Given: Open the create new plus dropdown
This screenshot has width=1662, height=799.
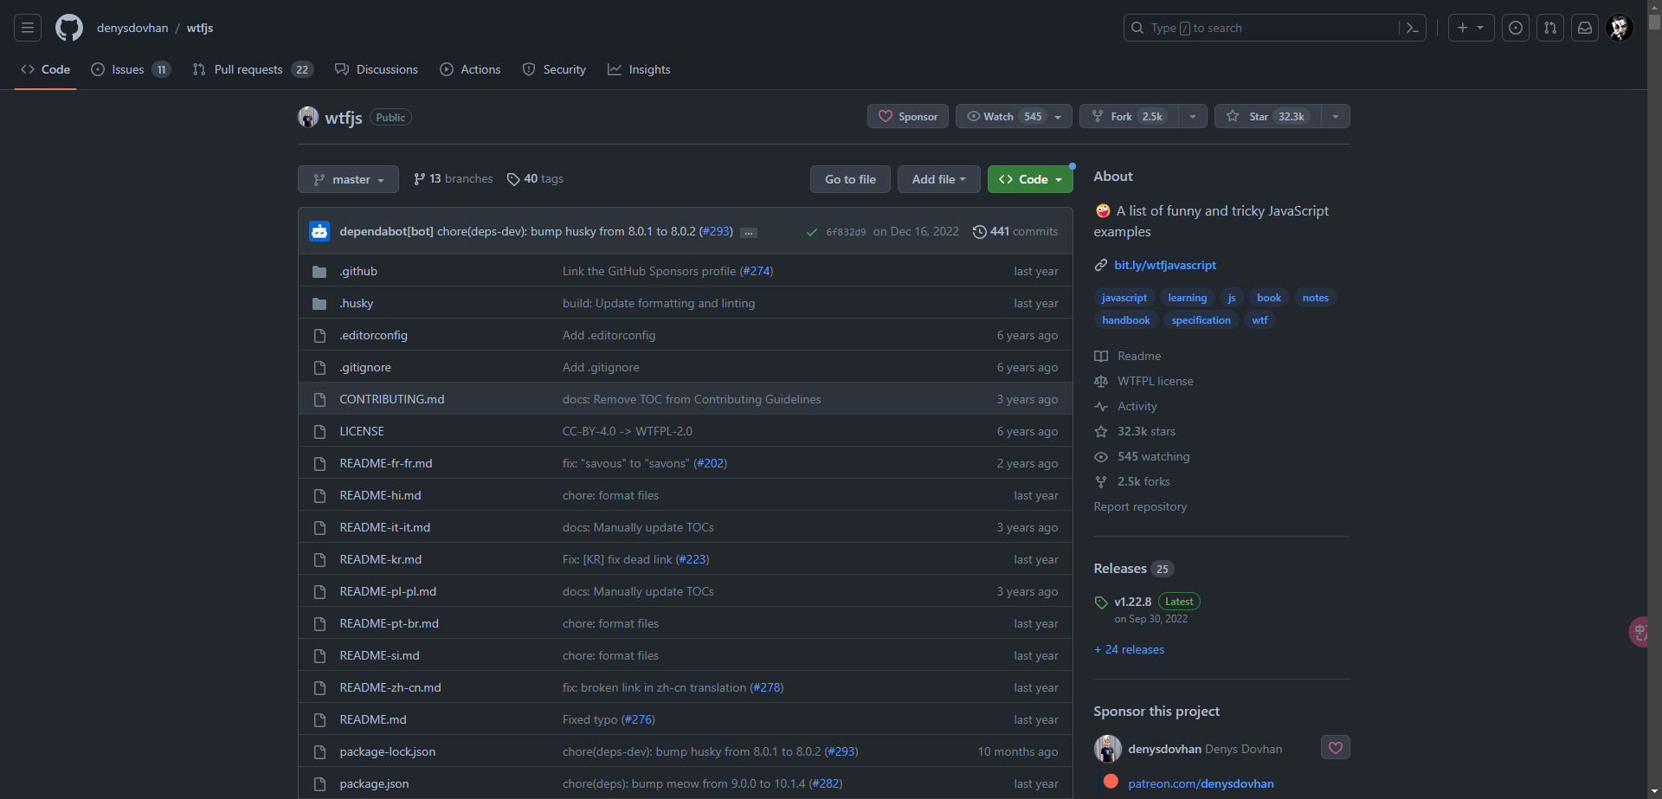Looking at the screenshot, I should click(x=1471, y=28).
